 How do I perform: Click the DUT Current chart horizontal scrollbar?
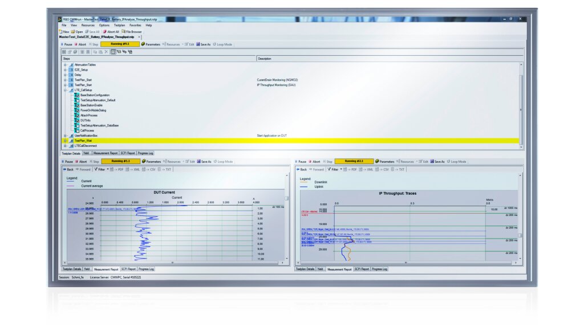pyautogui.click(x=172, y=263)
